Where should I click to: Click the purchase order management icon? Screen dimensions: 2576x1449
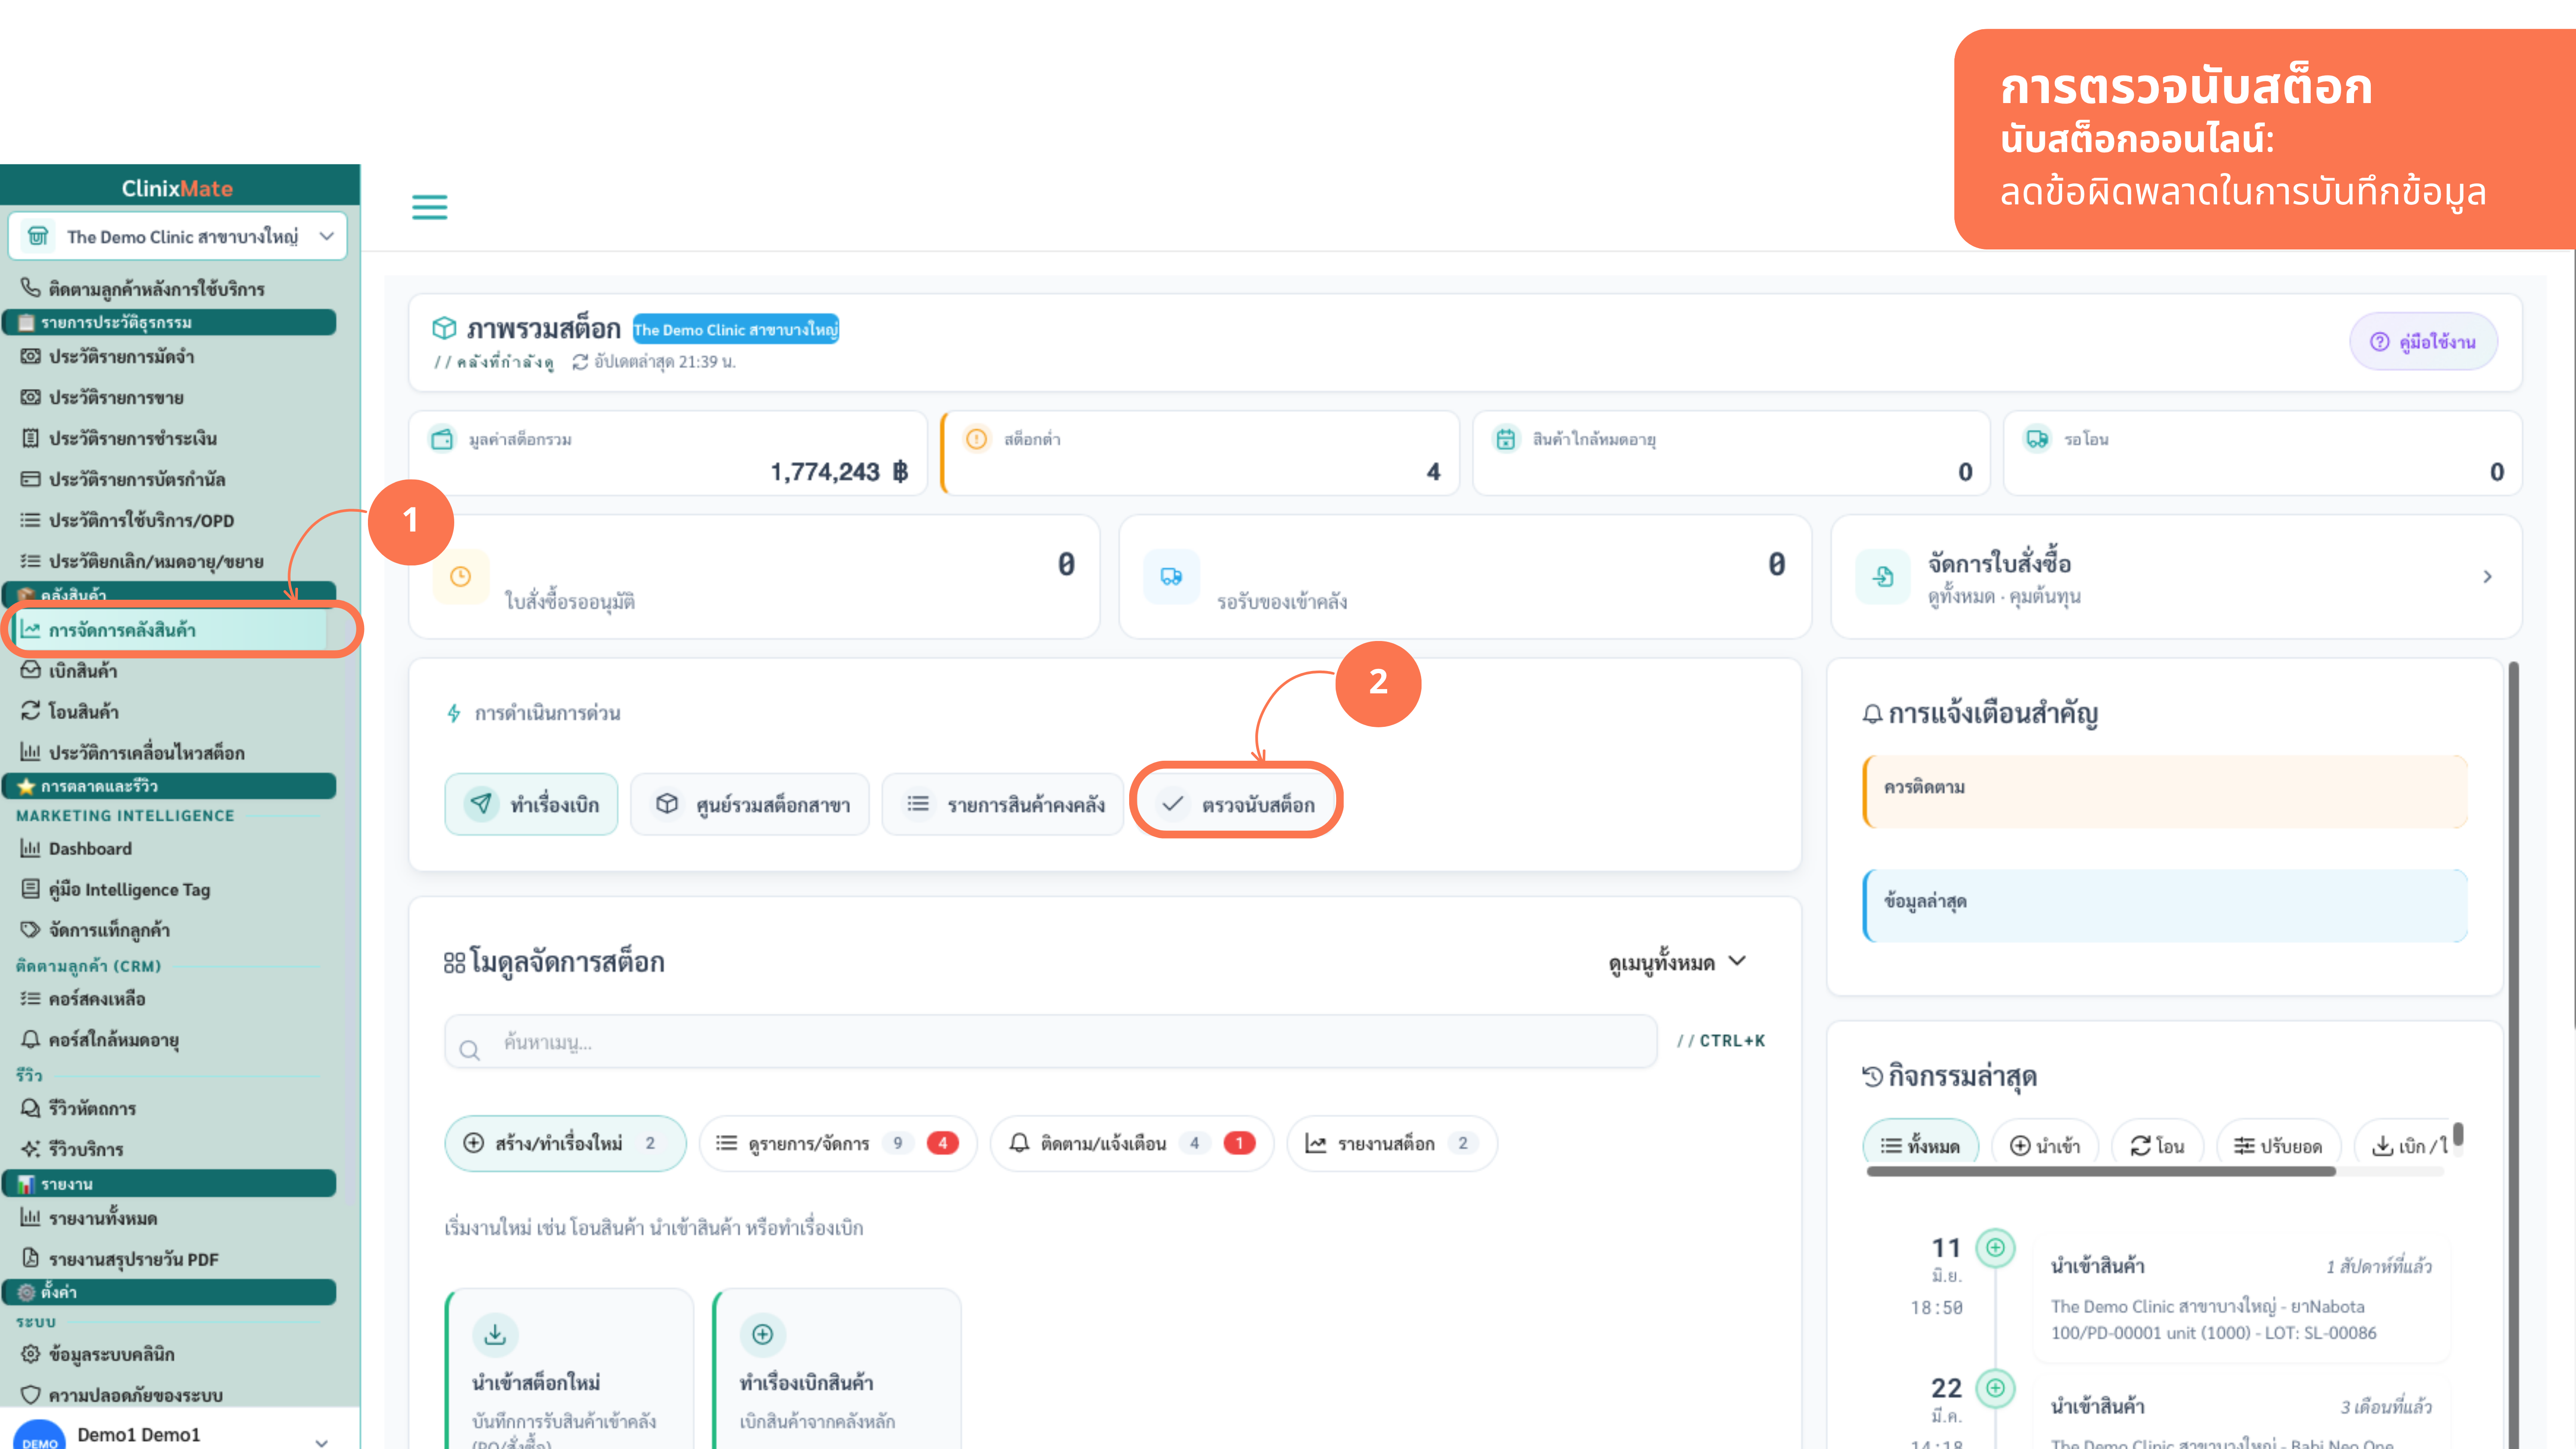point(1883,576)
